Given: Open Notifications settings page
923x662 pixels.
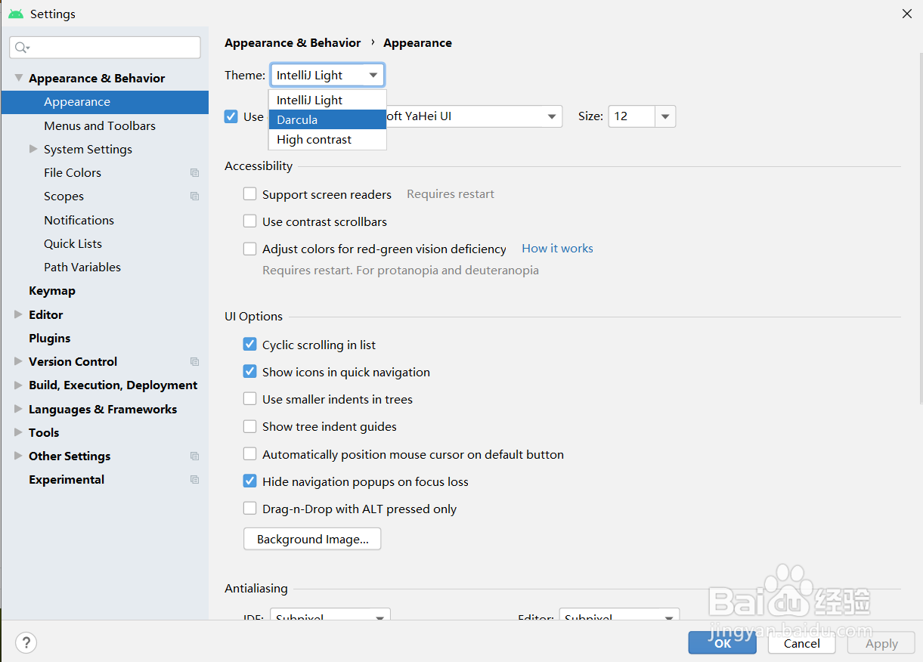Looking at the screenshot, I should [79, 220].
